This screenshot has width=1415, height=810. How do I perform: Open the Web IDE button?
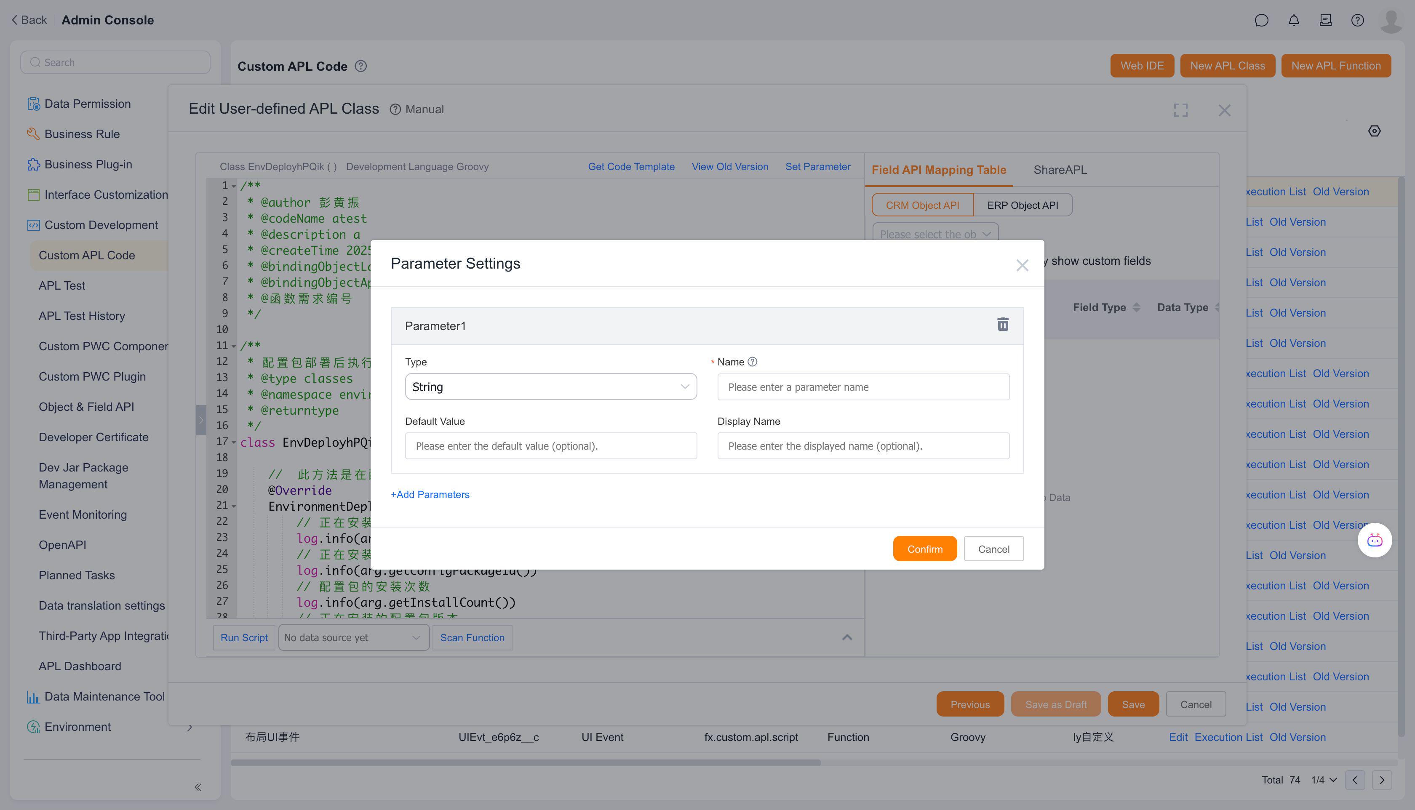(1142, 66)
